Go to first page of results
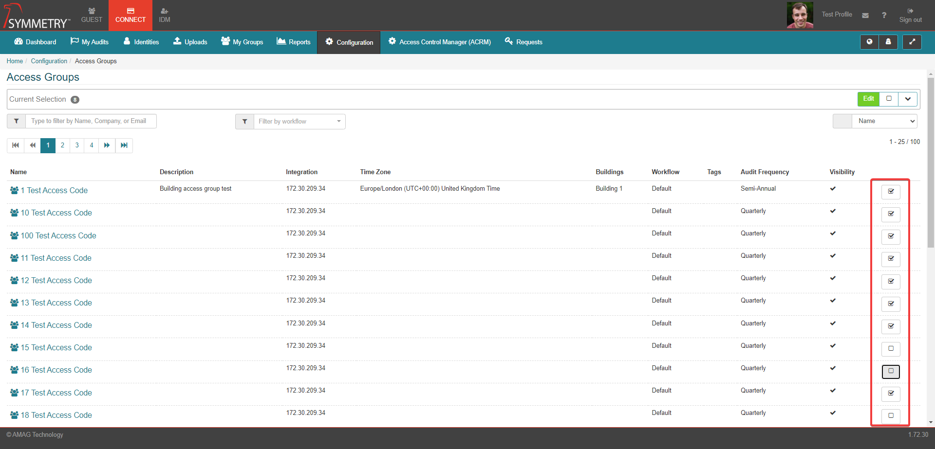 point(16,145)
